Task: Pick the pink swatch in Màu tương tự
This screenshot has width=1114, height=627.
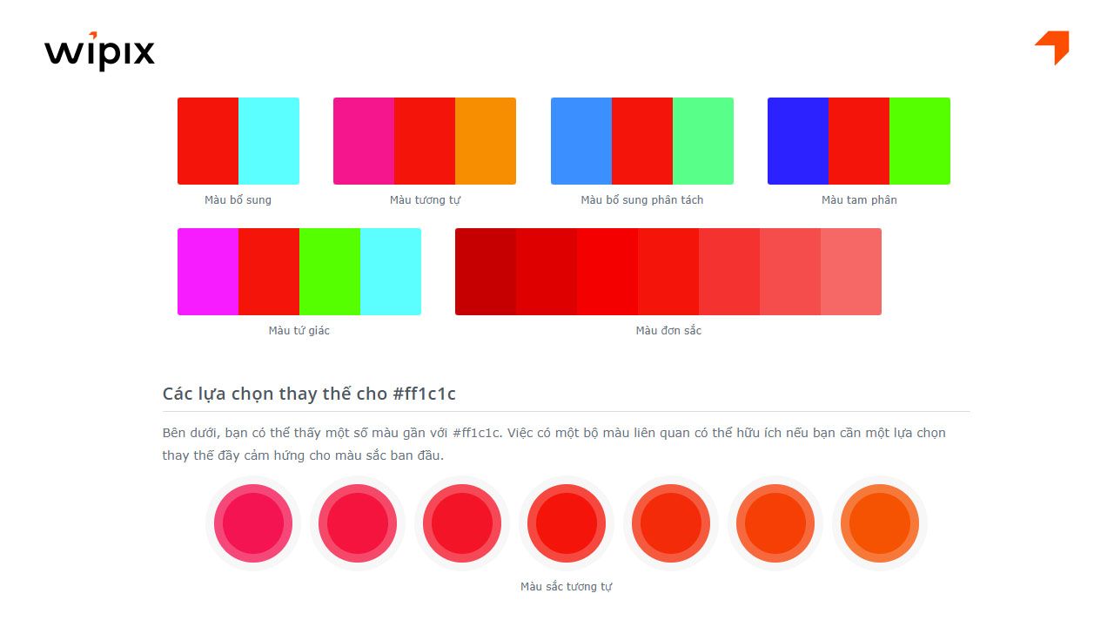Action: tap(364, 141)
